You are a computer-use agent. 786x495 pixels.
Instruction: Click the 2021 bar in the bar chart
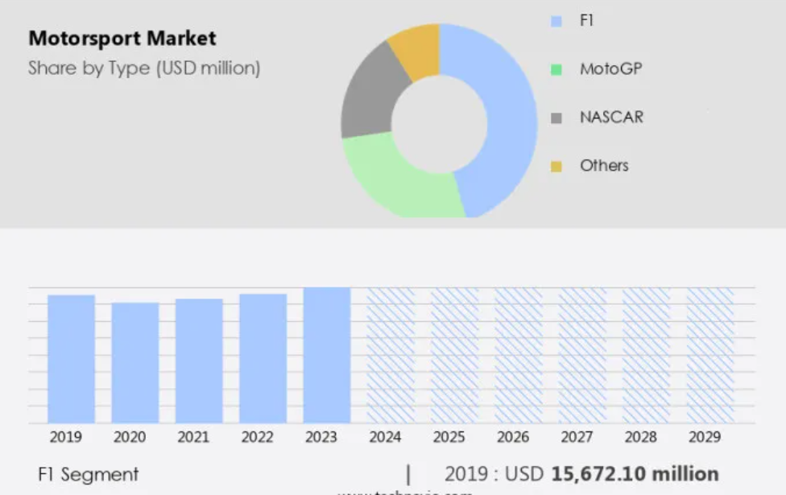[199, 361]
